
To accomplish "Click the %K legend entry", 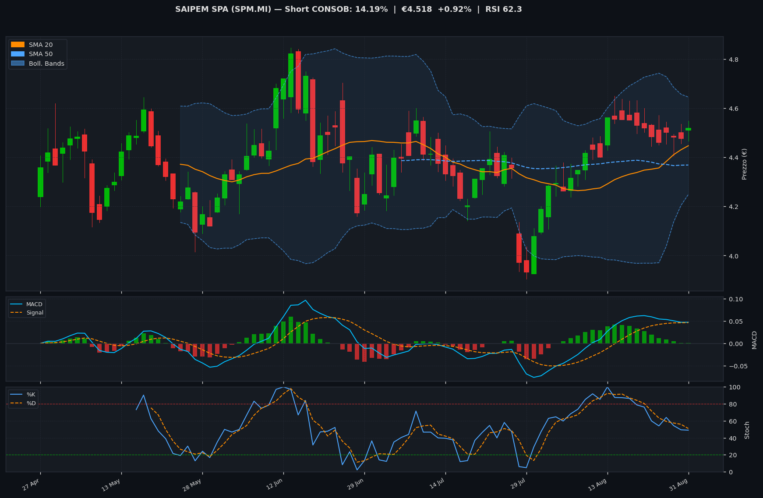I will click(23, 395).
